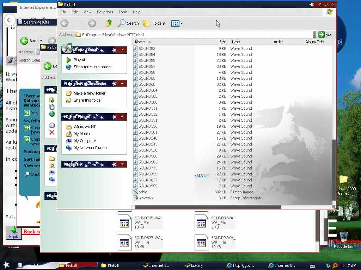Select the SOUND57 wave file icon
Screen dimensions: 361x270
coord(135,66)
